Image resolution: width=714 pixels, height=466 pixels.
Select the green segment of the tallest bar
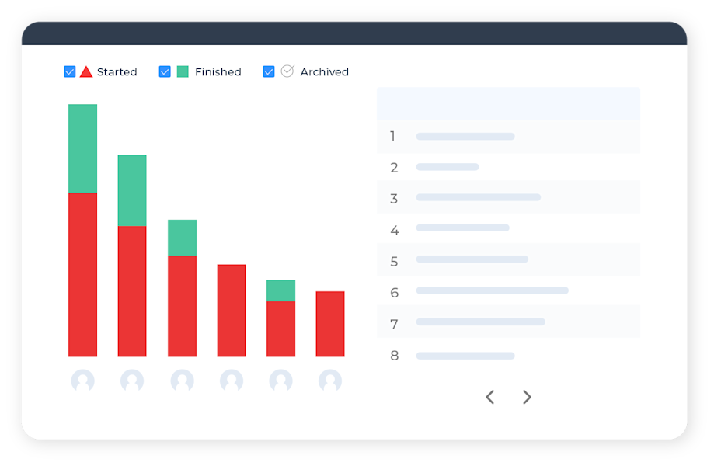[x=83, y=149]
